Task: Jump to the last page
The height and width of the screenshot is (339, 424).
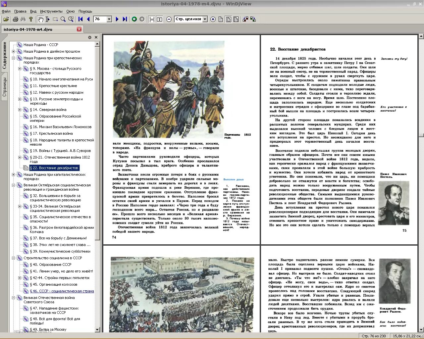Action: click(x=125, y=19)
